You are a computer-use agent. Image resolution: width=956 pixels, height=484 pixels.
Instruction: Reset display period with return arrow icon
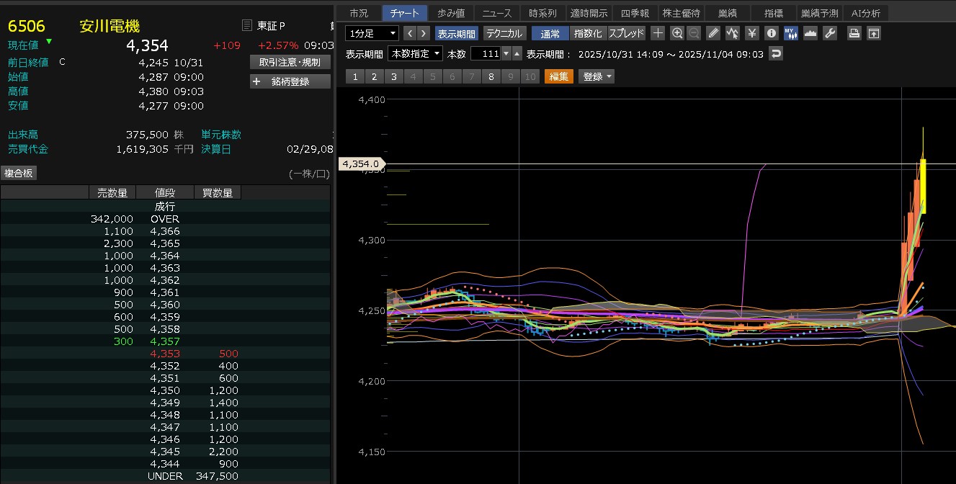[775, 54]
